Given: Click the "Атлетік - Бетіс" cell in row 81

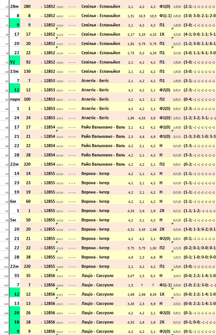Looking at the screenshot, I should [95, 81].
